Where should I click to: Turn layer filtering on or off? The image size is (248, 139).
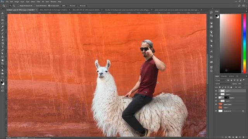pyautogui.click(x=244, y=80)
